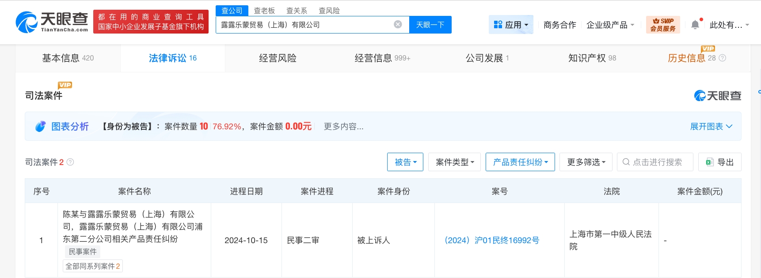Open case number 沪01民终16992号 link

pos(491,240)
